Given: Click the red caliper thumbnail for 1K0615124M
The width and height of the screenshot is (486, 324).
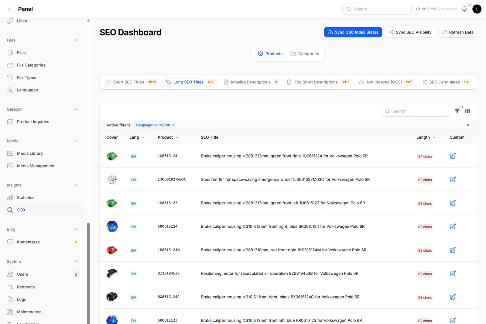Looking at the screenshot, I should coord(112,250).
